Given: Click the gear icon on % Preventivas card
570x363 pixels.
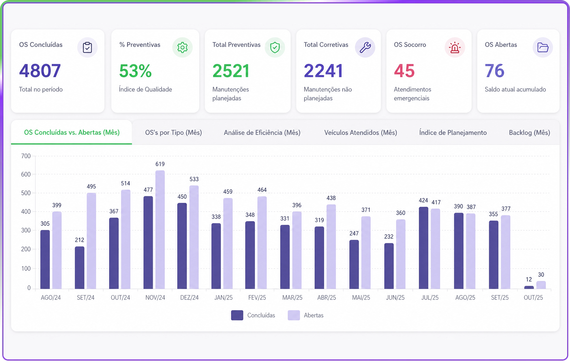Looking at the screenshot, I should (182, 48).
